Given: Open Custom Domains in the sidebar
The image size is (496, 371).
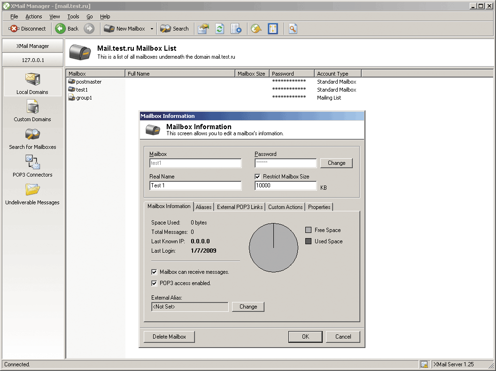Looking at the screenshot, I should pos(32,111).
